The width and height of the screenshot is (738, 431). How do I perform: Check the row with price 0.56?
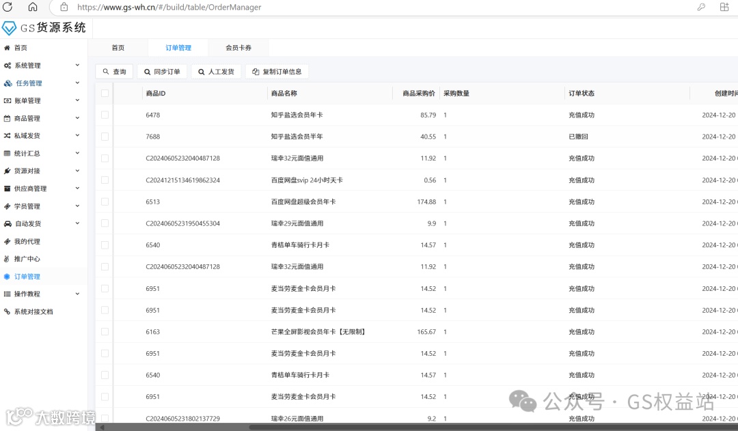pos(105,180)
